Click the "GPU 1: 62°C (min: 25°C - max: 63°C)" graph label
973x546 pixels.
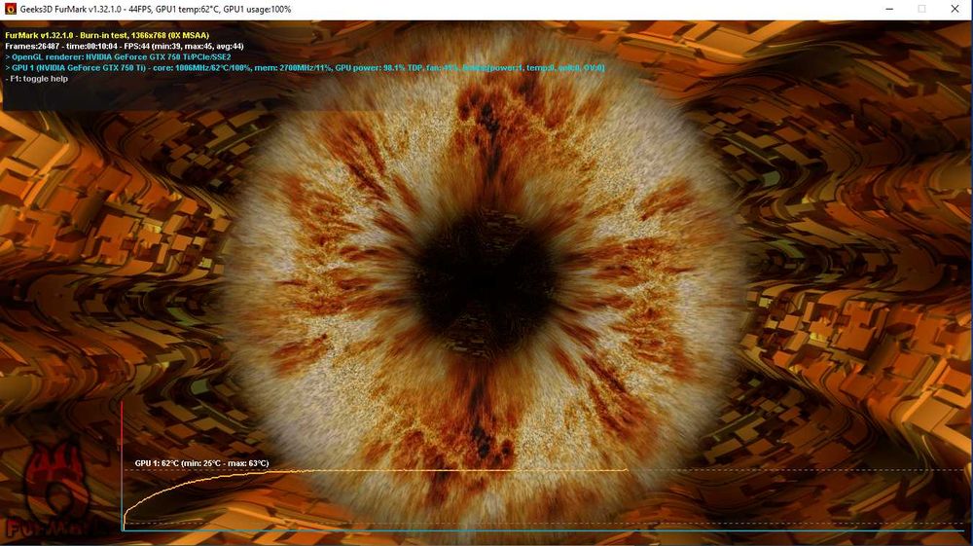coord(201,463)
